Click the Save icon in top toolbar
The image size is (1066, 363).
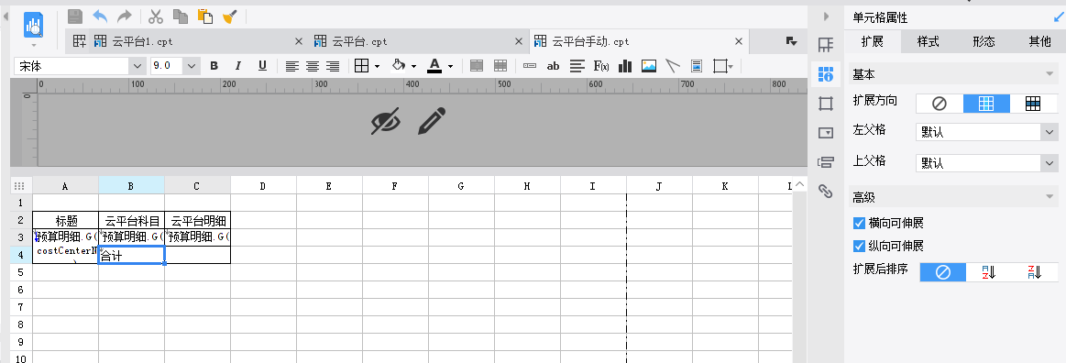[x=75, y=16]
